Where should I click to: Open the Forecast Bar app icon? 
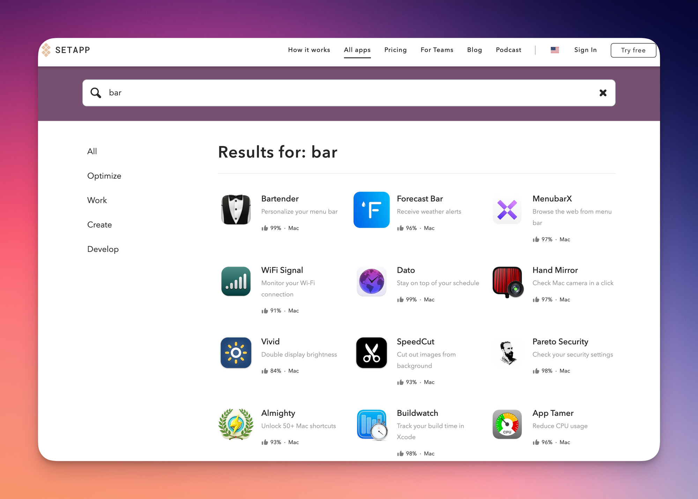(x=371, y=210)
